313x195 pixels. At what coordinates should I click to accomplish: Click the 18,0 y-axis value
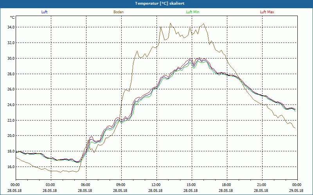pyautogui.click(x=11, y=151)
